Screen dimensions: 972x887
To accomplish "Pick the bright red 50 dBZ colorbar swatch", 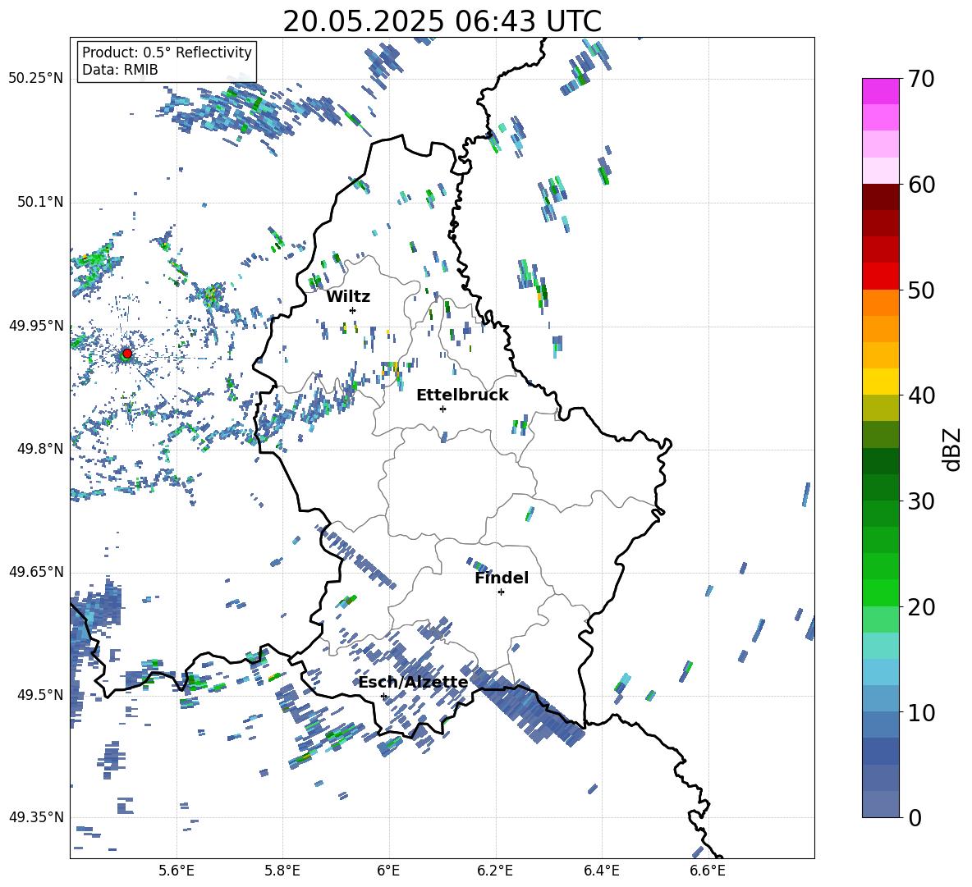I will [880, 277].
